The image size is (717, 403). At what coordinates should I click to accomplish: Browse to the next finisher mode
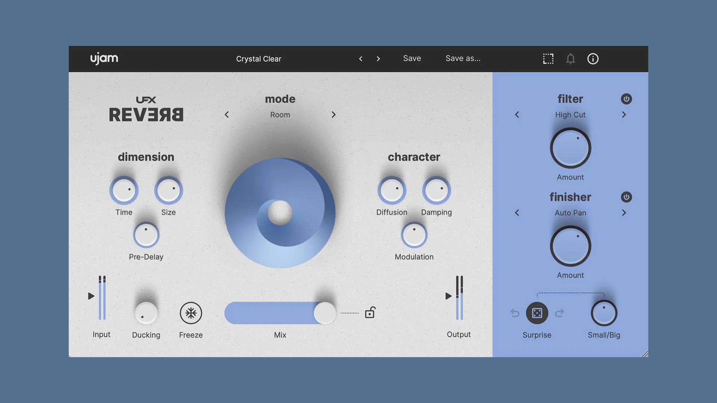624,213
